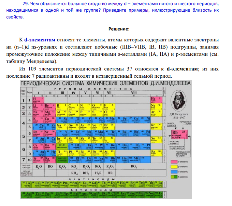Viewport: 232px width, 206px height.
Task: Select the titanium Ti cell
Action: click(x=74, y=120)
